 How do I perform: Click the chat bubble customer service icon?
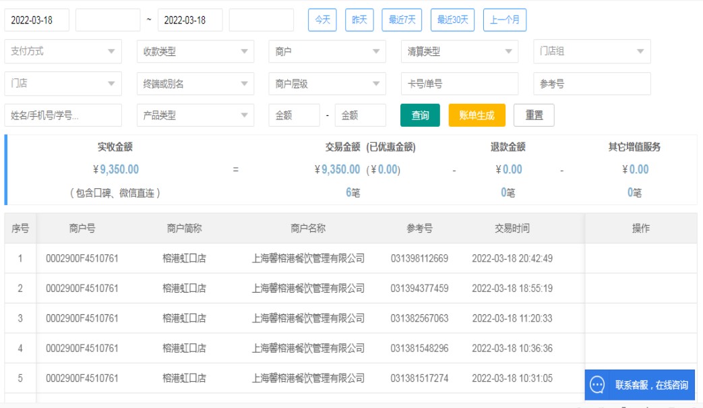pyautogui.click(x=597, y=385)
